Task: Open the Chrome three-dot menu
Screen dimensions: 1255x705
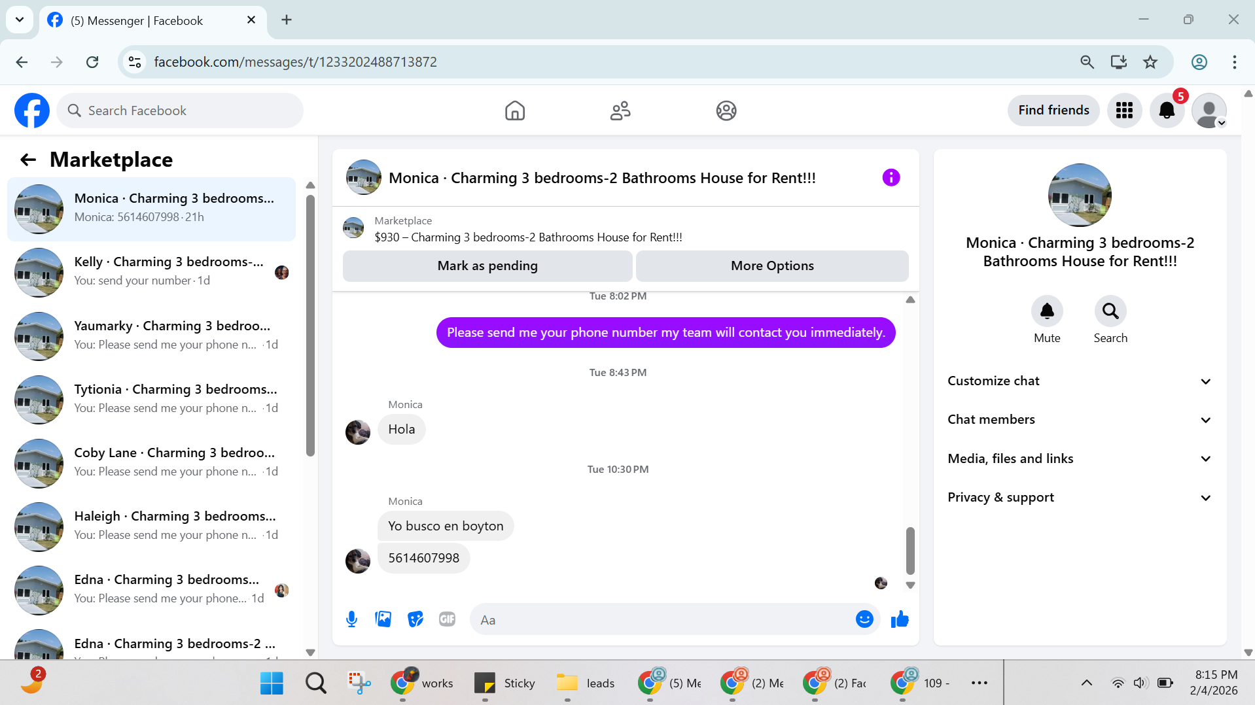Action: pos(1235,62)
